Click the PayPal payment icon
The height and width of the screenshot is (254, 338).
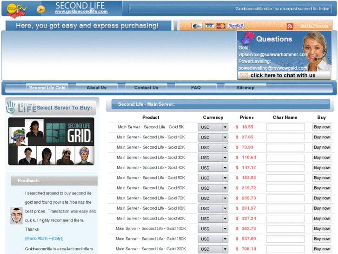point(236,26)
